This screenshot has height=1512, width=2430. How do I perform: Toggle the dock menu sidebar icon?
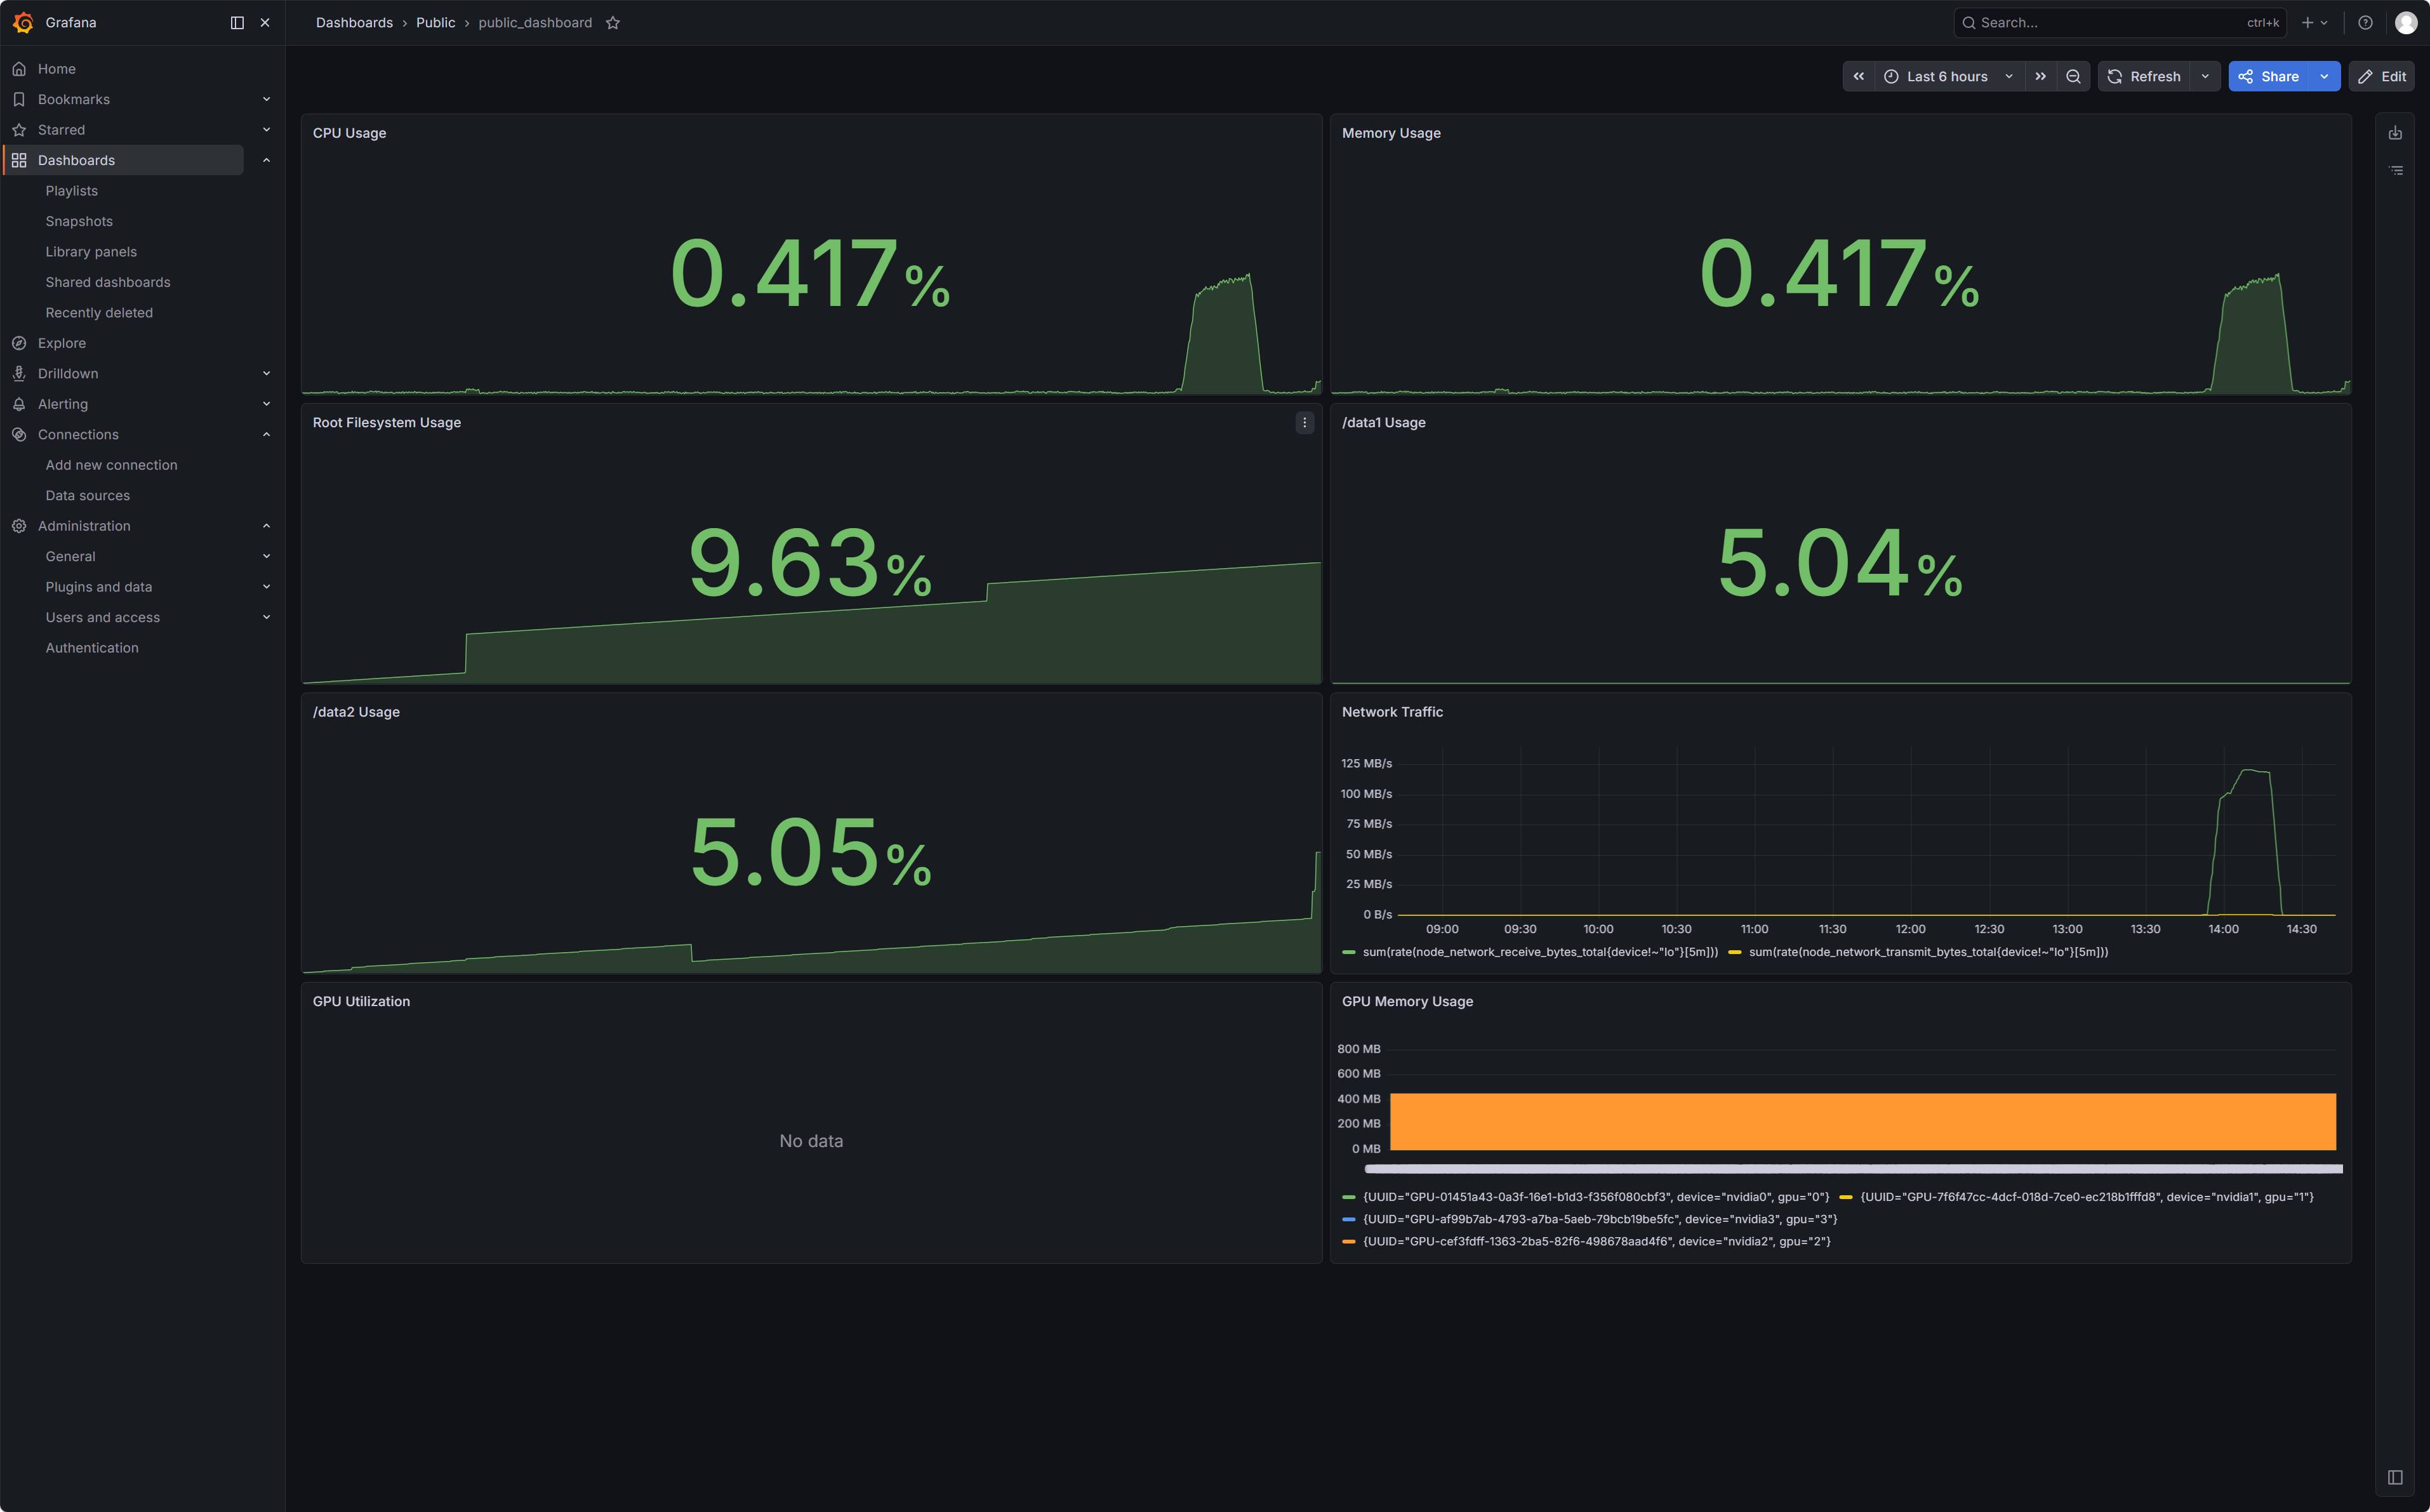pos(237,23)
